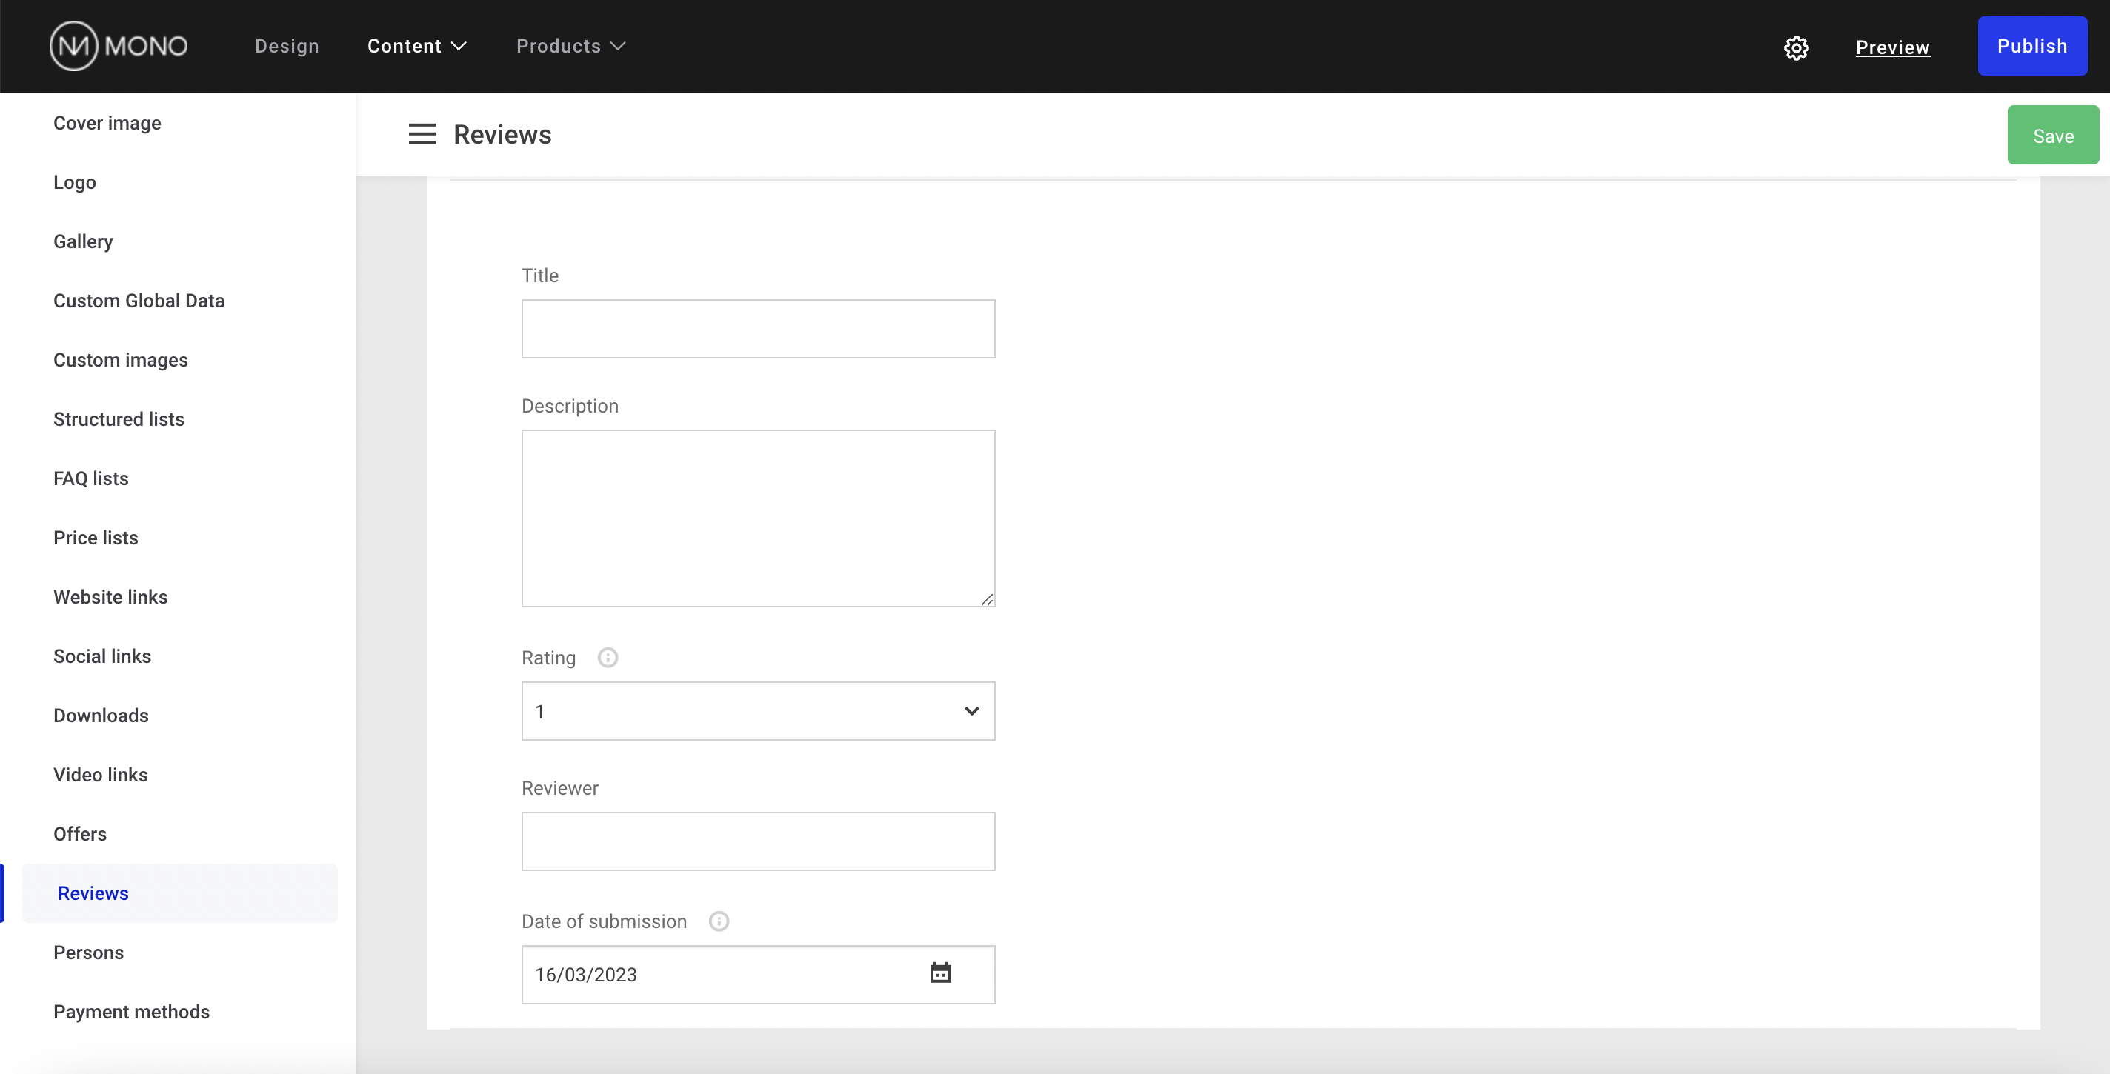Save the review

pyautogui.click(x=2053, y=135)
